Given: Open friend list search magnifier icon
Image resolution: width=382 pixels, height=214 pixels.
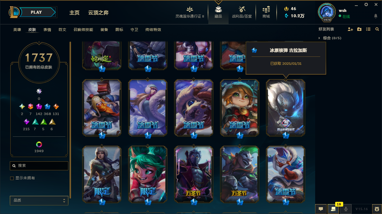Looking at the screenshot, I should (x=377, y=29).
